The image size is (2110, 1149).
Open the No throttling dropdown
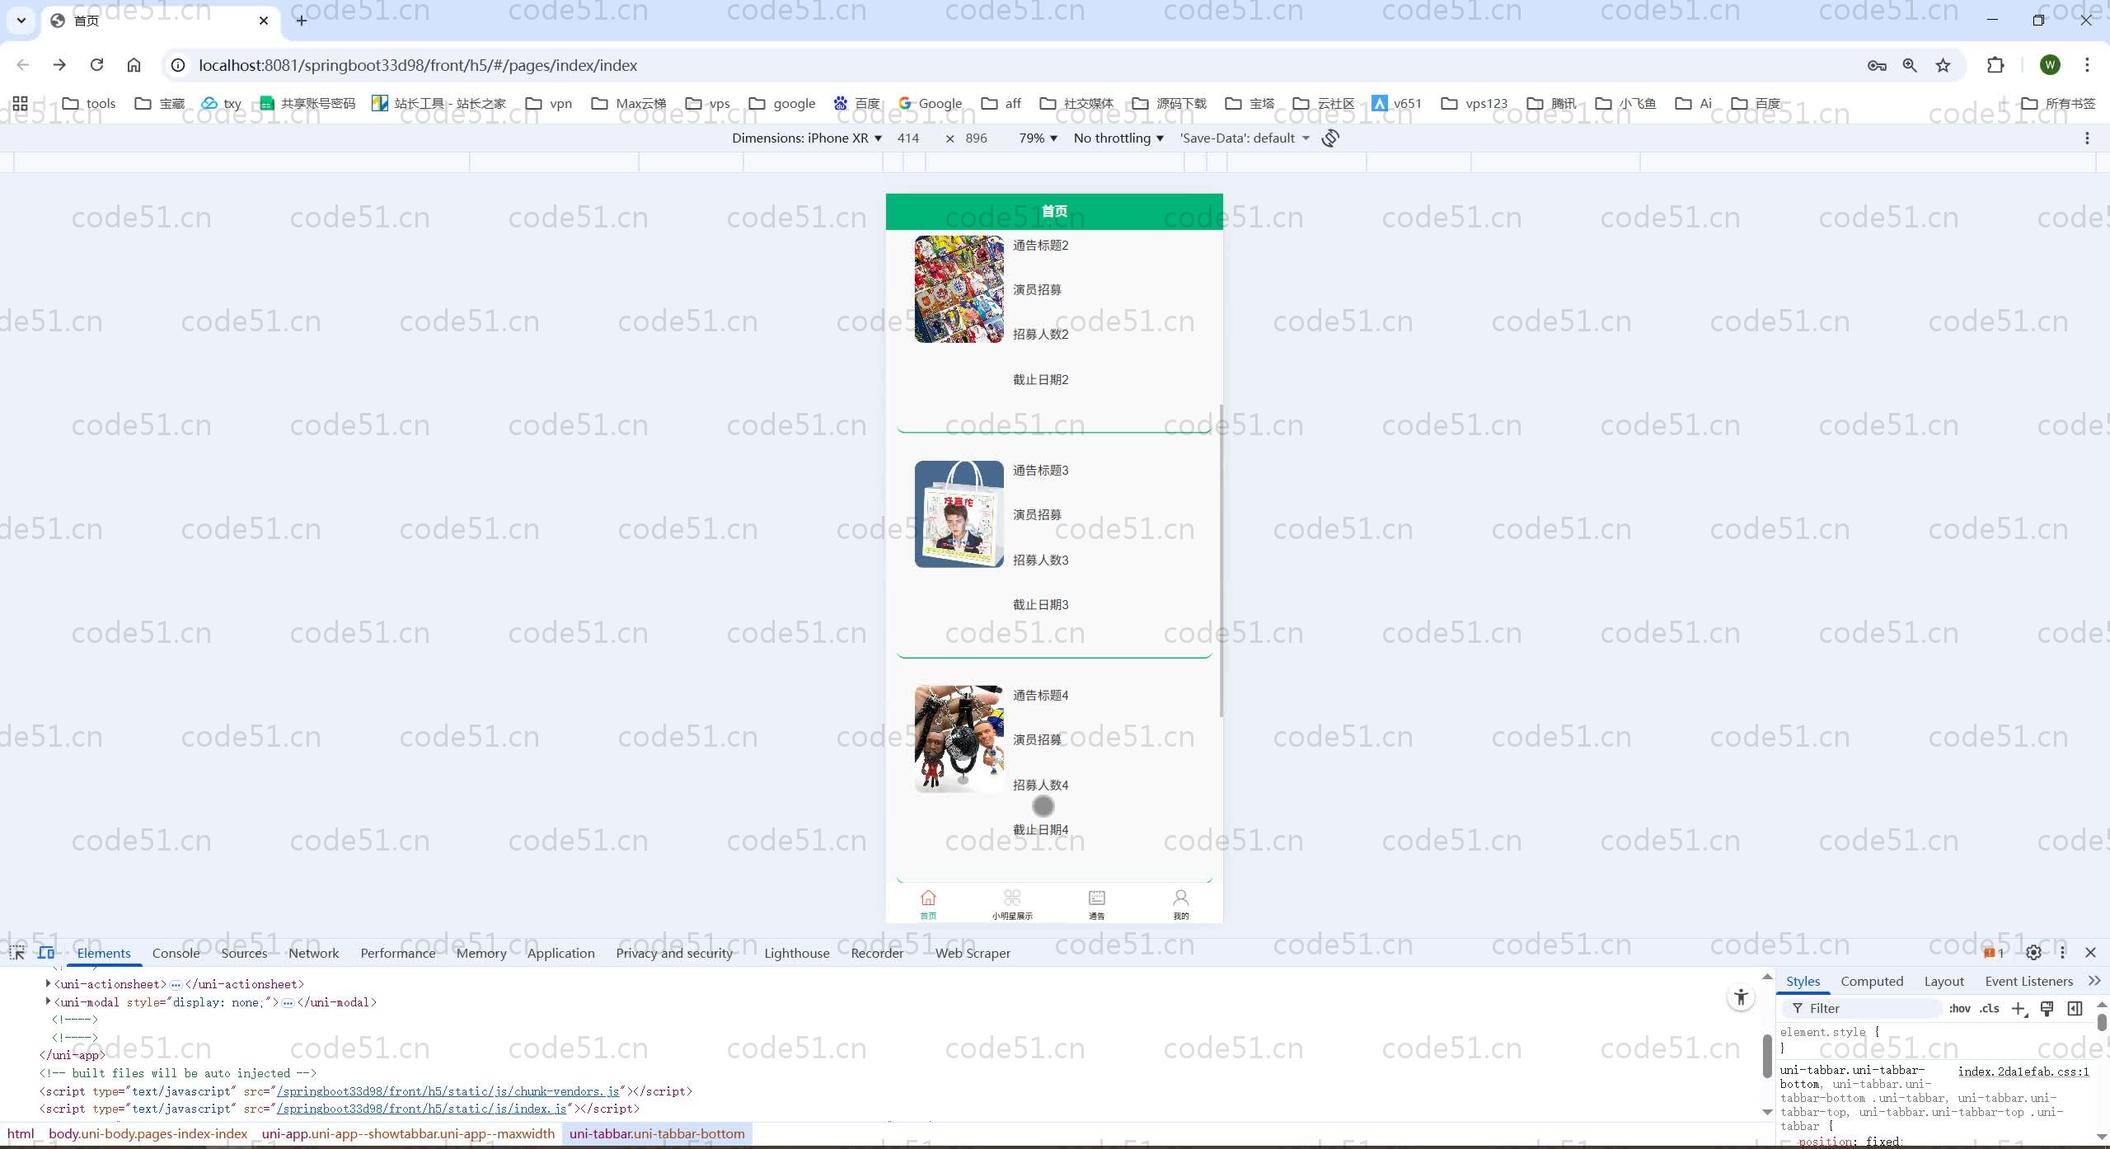click(1117, 138)
